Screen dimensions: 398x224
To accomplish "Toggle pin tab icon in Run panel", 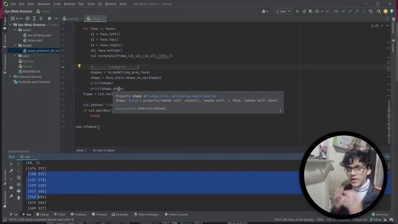I will (x=11, y=197).
